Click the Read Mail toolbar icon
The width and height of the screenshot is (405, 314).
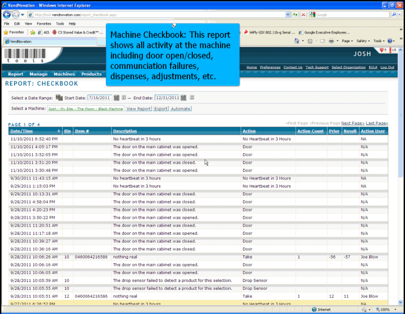tap(322, 41)
